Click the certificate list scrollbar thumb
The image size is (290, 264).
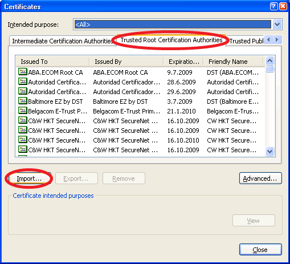(270, 69)
